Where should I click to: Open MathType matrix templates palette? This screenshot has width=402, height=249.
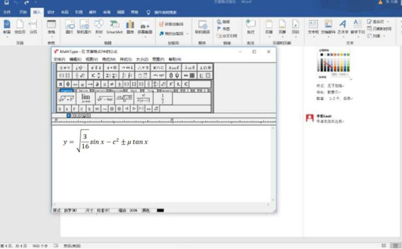[x=190, y=75]
